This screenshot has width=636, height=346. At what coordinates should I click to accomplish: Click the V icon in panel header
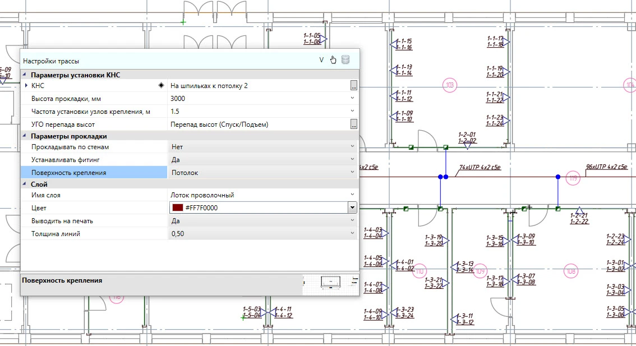coord(321,60)
